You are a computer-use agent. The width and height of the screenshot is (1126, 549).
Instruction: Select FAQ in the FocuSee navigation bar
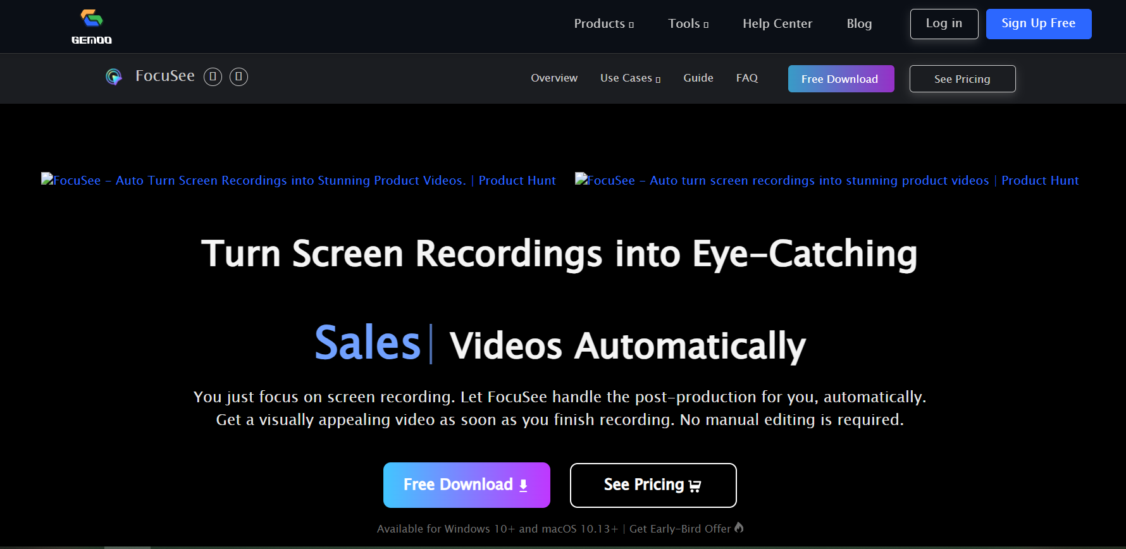[746, 78]
